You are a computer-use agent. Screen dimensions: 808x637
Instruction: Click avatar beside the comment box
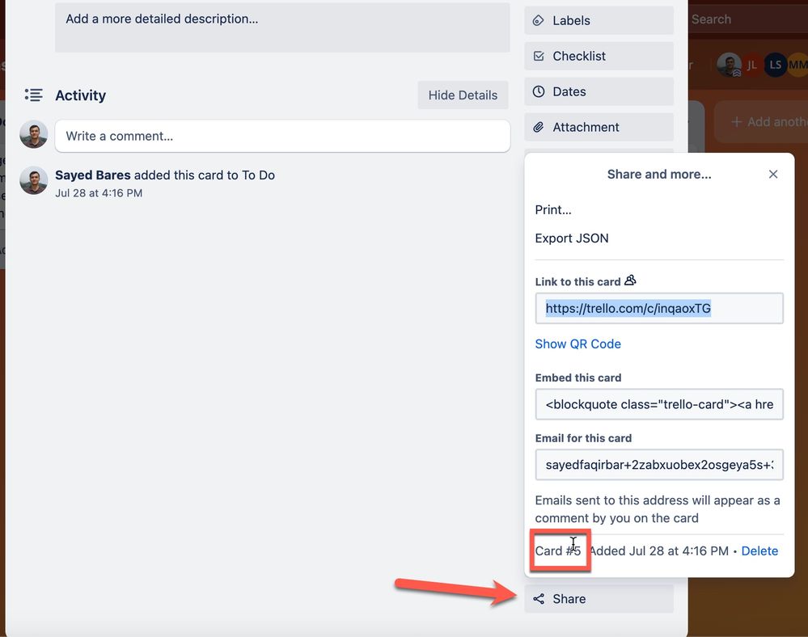pyautogui.click(x=33, y=134)
